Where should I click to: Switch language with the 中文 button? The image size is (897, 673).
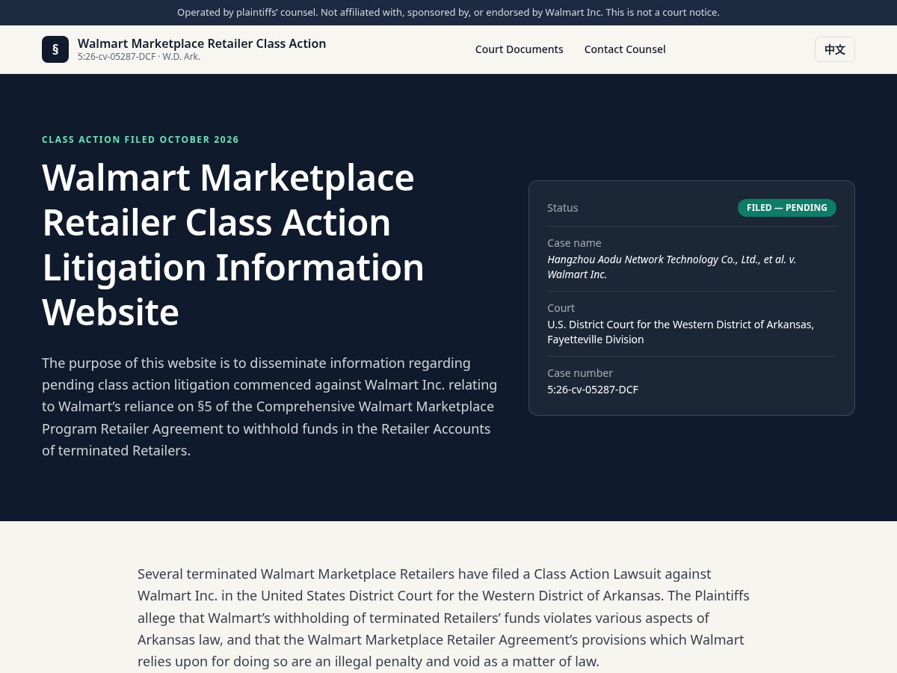click(x=835, y=49)
